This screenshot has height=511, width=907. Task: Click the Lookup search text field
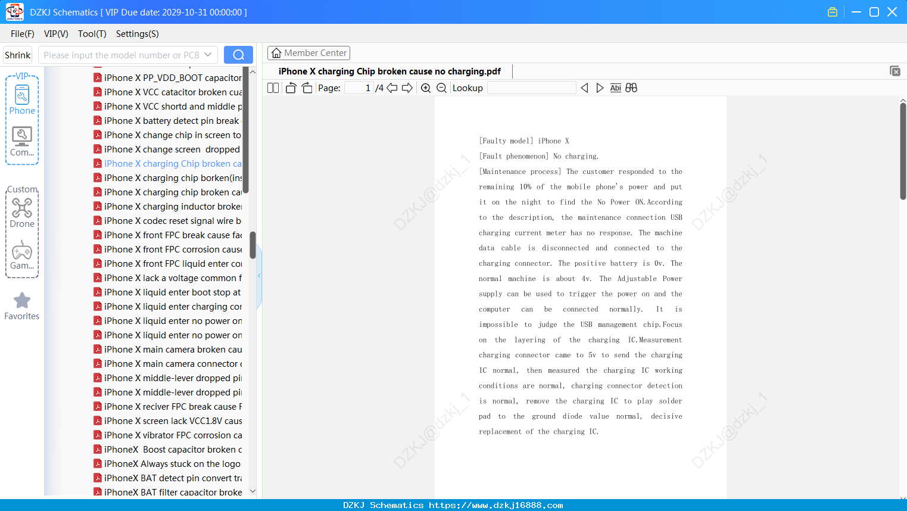pos(531,88)
